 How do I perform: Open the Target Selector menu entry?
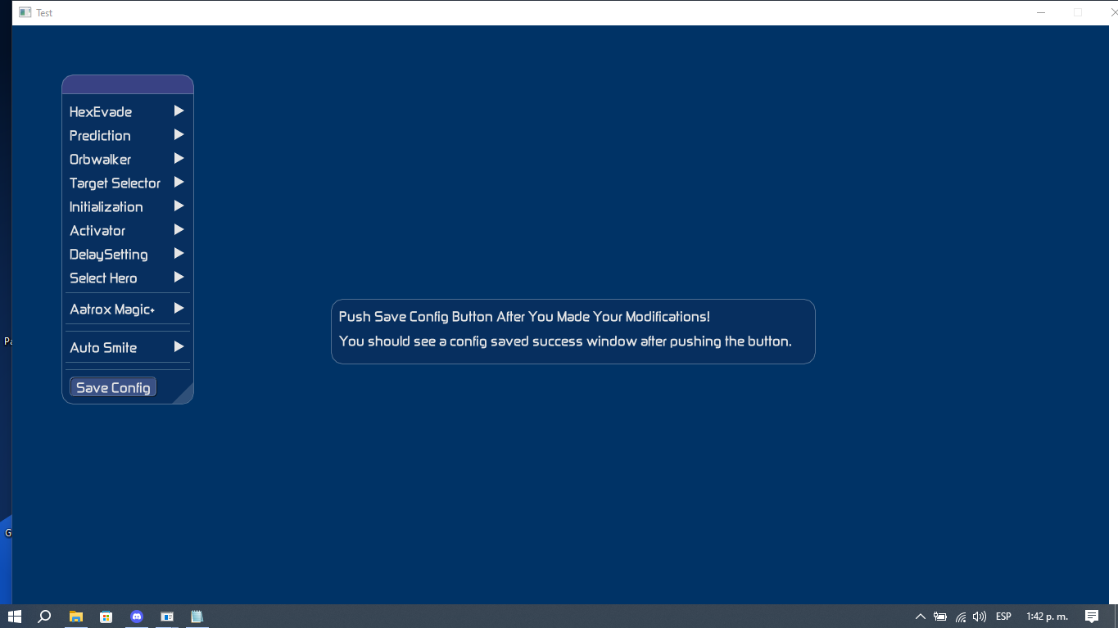[x=115, y=183]
